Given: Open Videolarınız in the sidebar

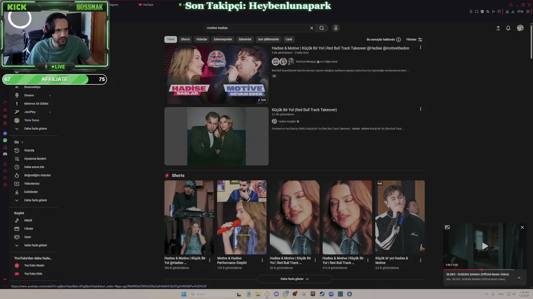Looking at the screenshot, I should (32, 184).
